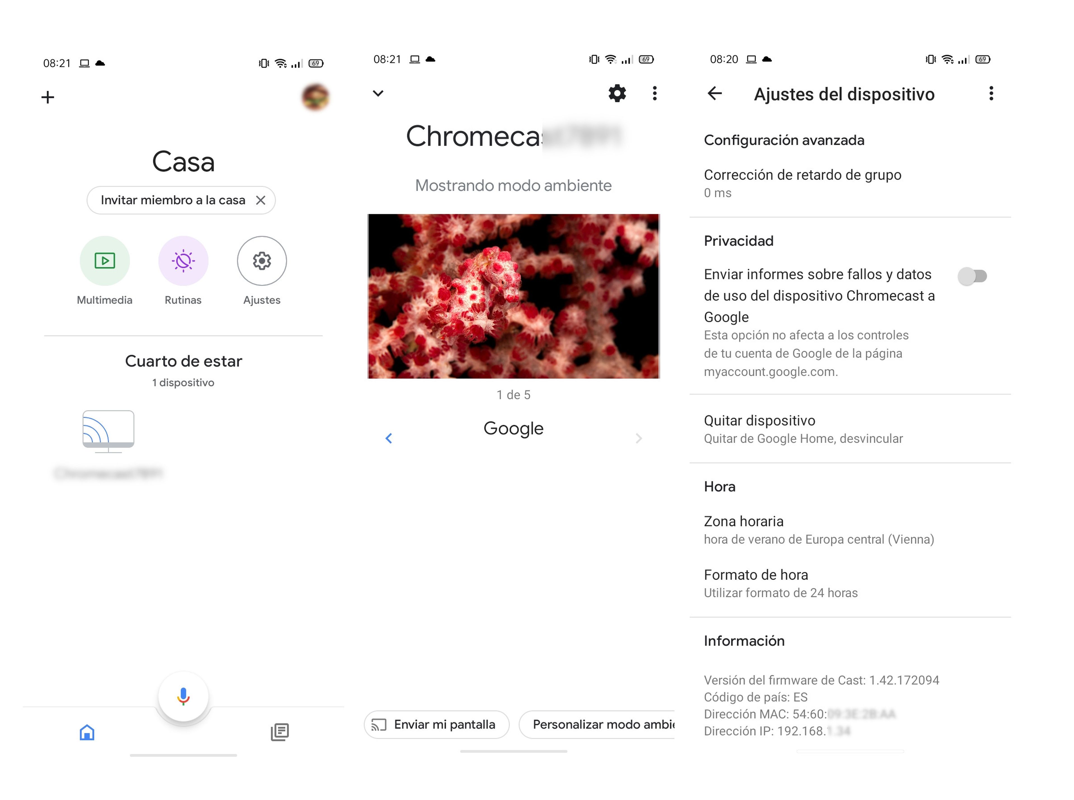Screen dimensions: 1074x800
Task: Tap the coral ambient mode photo
Action: pyautogui.click(x=513, y=296)
